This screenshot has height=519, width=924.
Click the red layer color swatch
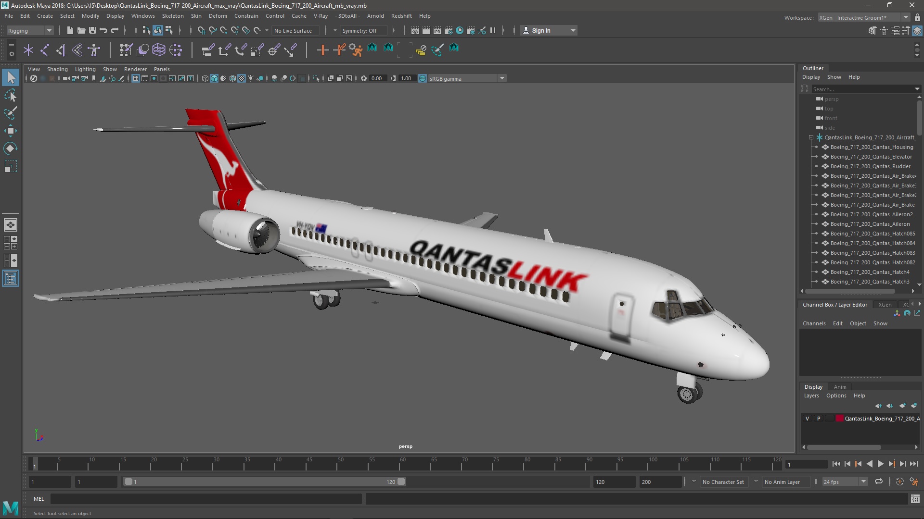(x=840, y=419)
